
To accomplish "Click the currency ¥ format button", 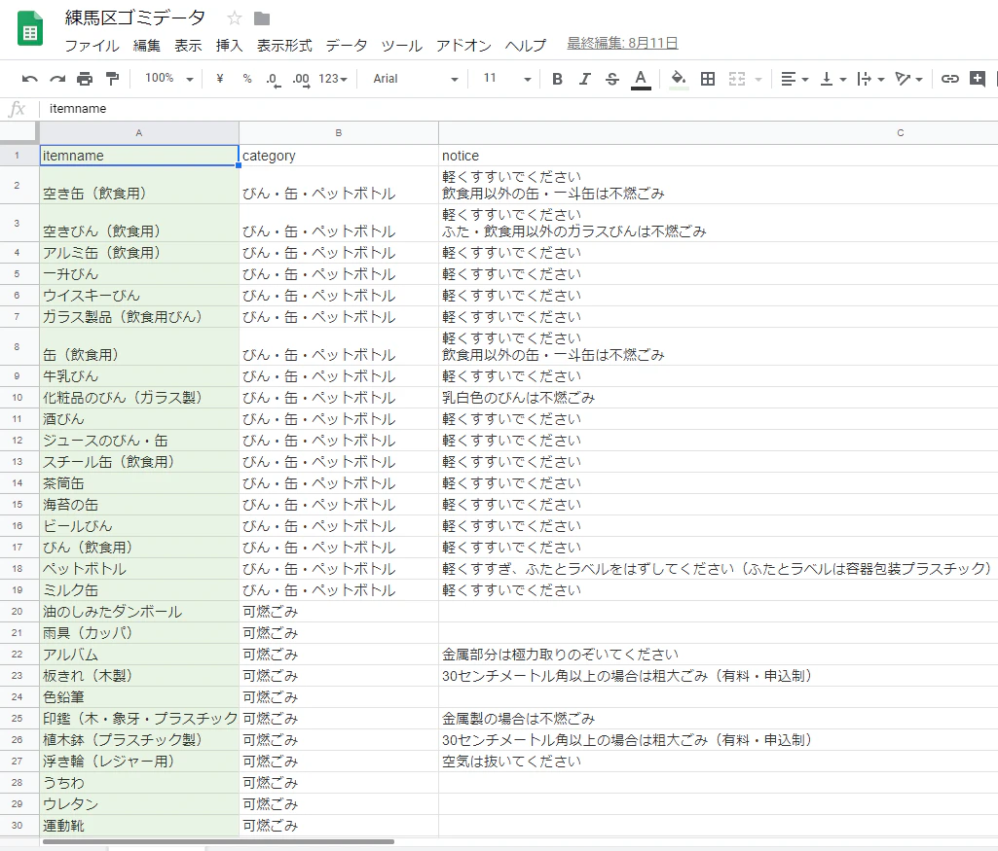I will (x=220, y=79).
